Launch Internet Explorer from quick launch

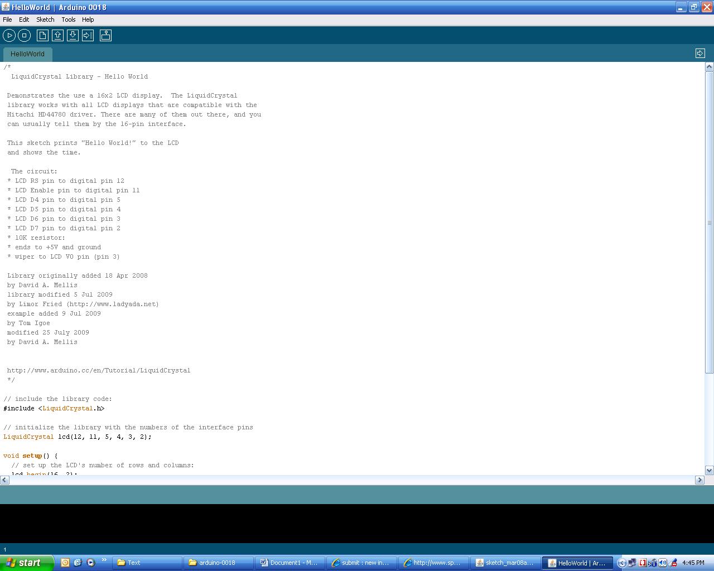[x=78, y=563]
